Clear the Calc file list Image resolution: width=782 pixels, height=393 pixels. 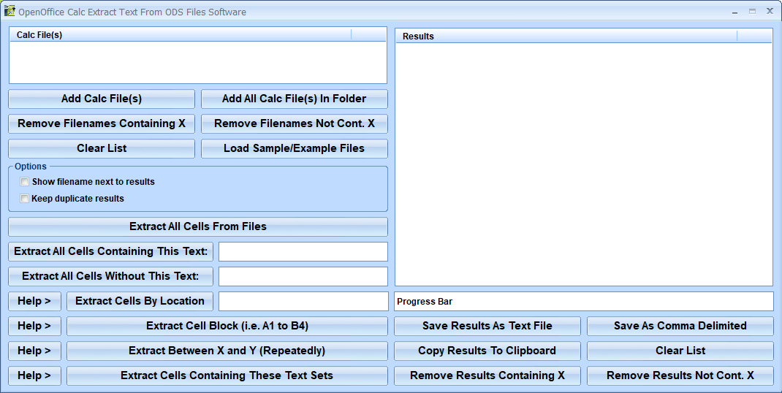point(102,148)
